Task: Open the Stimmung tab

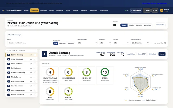Action: 60,11
